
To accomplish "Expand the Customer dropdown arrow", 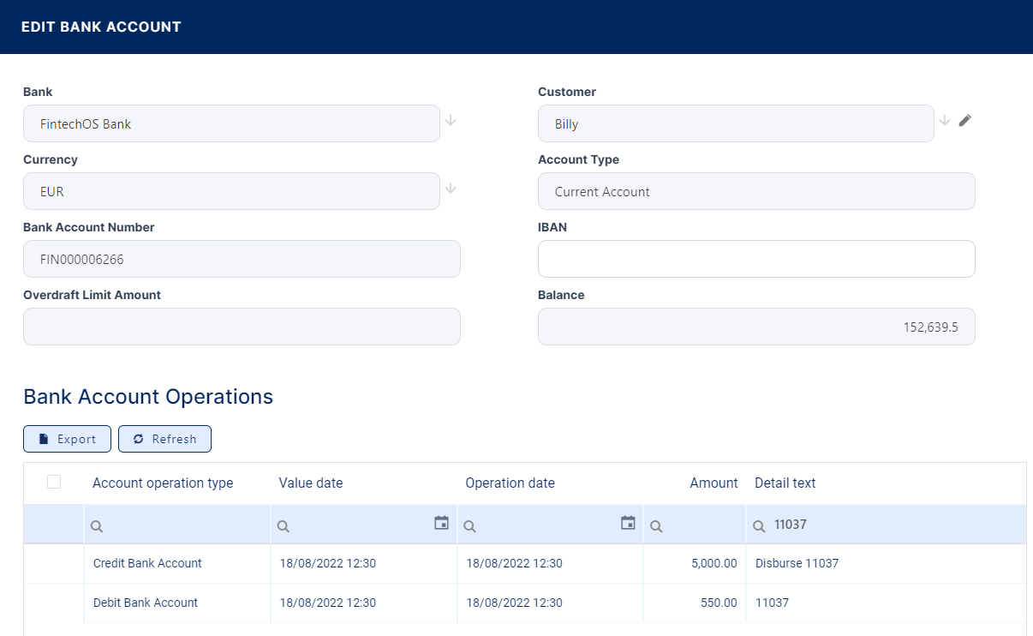I will pyautogui.click(x=945, y=121).
